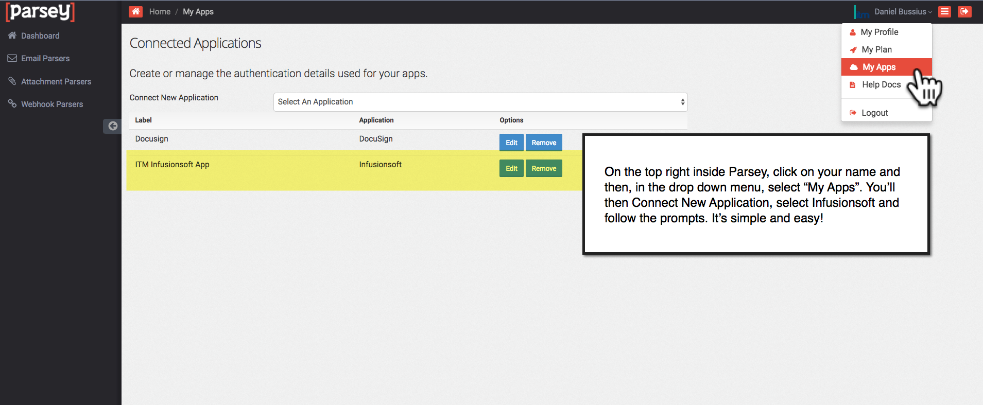Choose Logout in the user menu

coord(874,113)
